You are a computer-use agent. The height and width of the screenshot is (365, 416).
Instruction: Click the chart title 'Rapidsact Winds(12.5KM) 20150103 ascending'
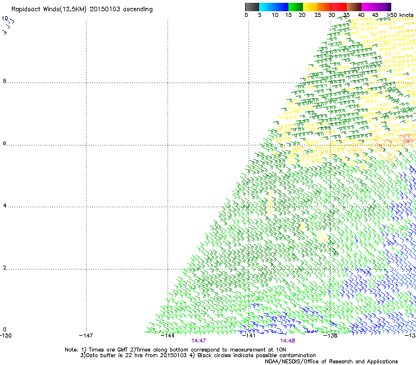click(x=82, y=10)
